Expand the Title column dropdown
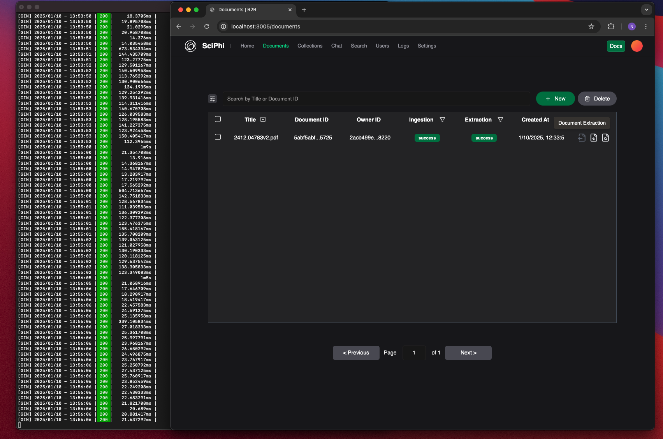This screenshot has width=663, height=439. [263, 120]
